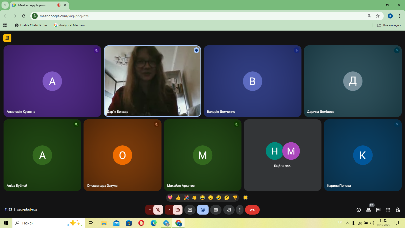Image resolution: width=405 pixels, height=228 pixels.
Task: Open more options three-dot menu
Action: tap(240, 210)
